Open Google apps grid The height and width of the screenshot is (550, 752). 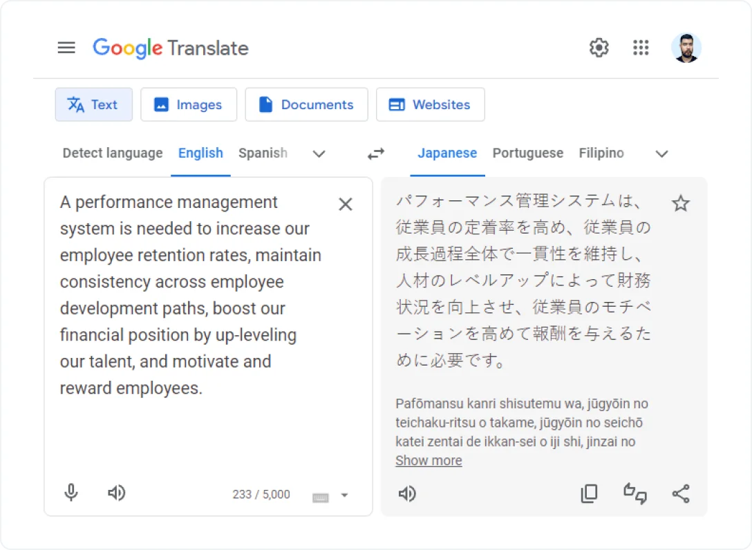click(641, 48)
